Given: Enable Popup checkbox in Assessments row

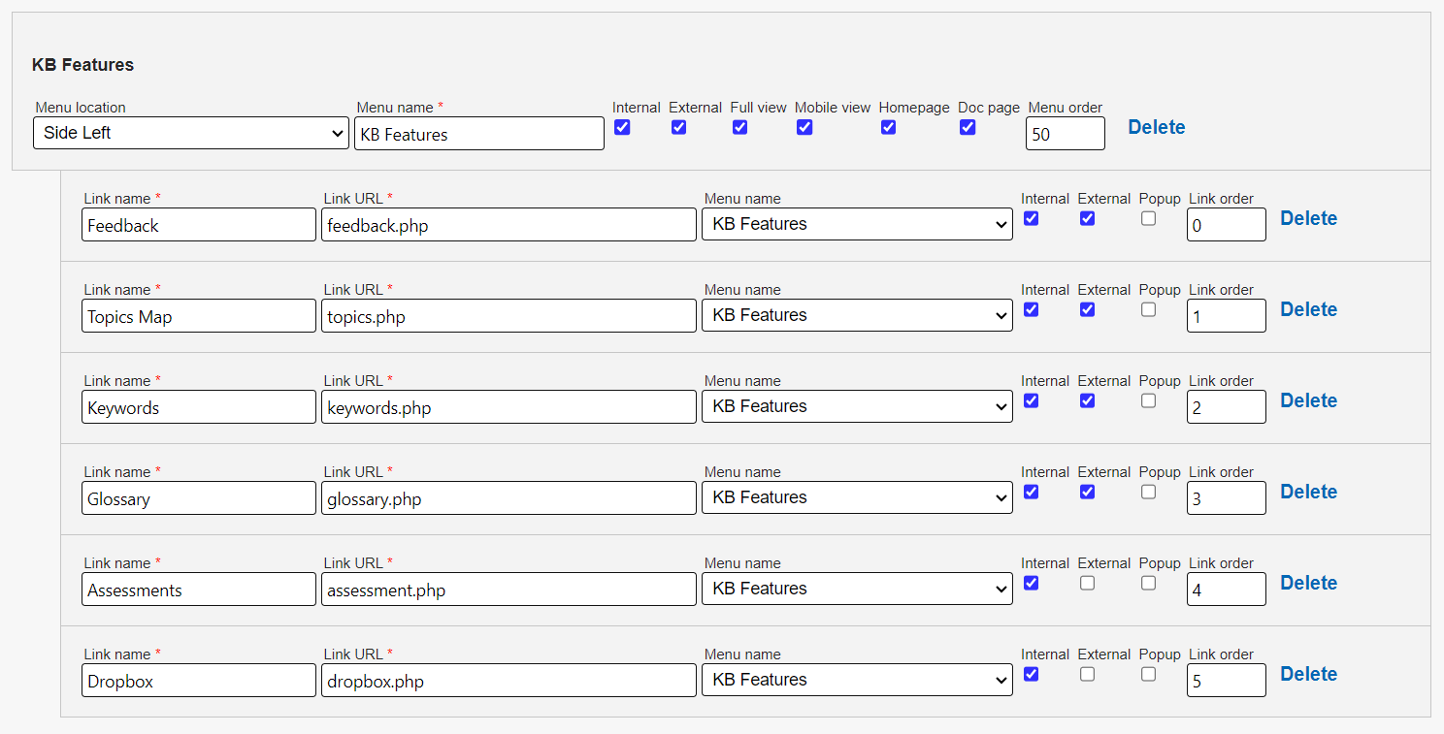Looking at the screenshot, I should click(1148, 583).
